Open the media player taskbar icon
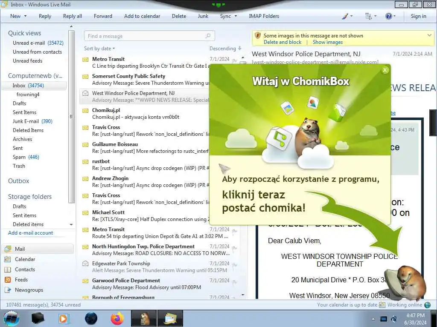This screenshot has height=327, width=437. pyautogui.click(x=64, y=318)
